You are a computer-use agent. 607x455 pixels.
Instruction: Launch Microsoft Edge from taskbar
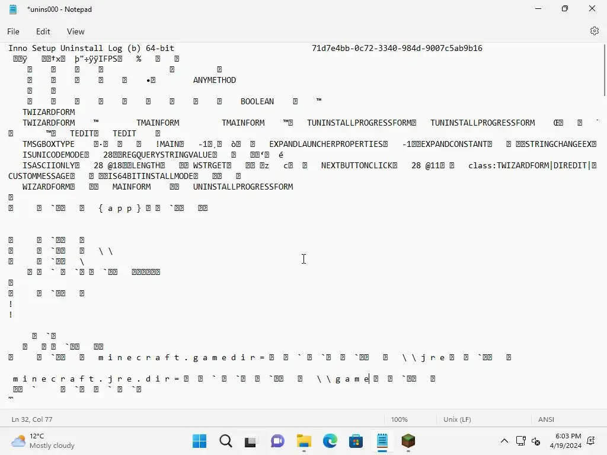point(330,441)
